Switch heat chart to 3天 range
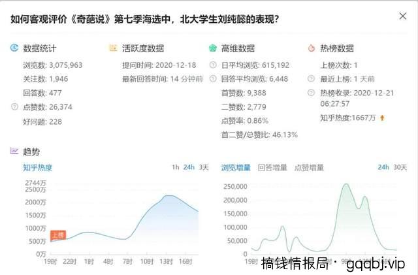Viewport: 418px width, 275px height. point(204,167)
